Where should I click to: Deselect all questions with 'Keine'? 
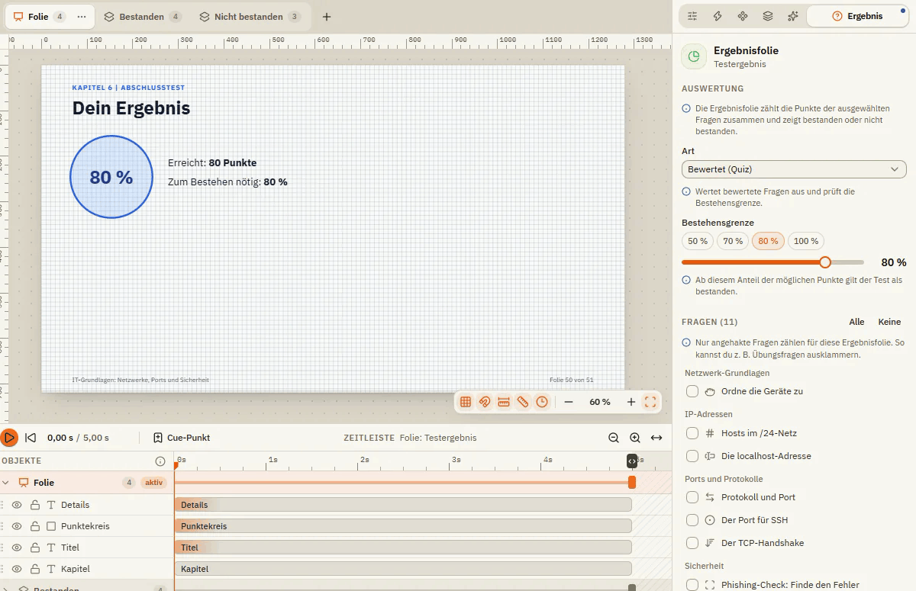pos(890,322)
